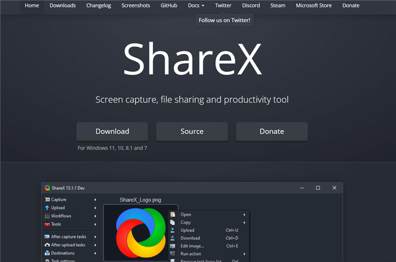Click the Upload arrow icon in the sidebar
396x262 pixels.
pyautogui.click(x=47, y=208)
